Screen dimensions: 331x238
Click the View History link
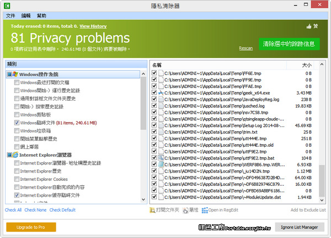coord(93,26)
